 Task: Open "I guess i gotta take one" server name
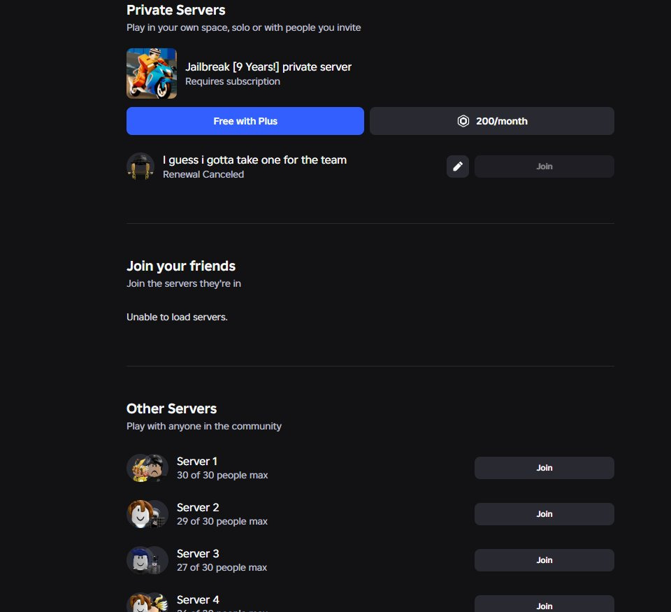coord(254,160)
